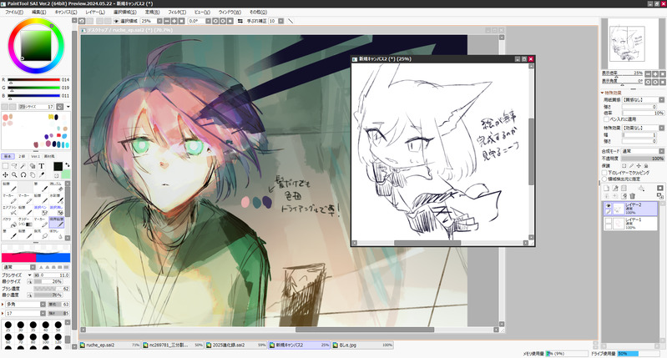The image size is (667, 358).
Task: Switch to 2値 brush group tab
Action: 22,156
